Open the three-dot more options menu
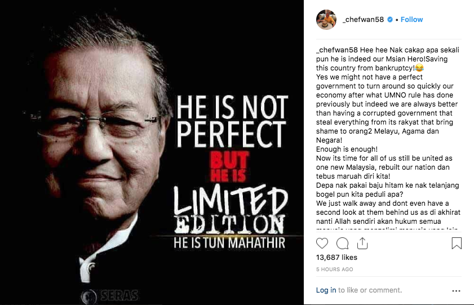This screenshot has height=305, width=474. [x=456, y=291]
